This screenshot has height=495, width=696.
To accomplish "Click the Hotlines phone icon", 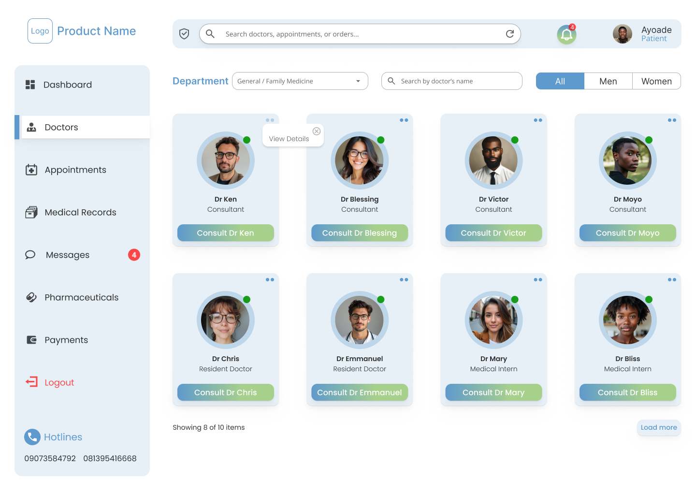I will click(32, 437).
